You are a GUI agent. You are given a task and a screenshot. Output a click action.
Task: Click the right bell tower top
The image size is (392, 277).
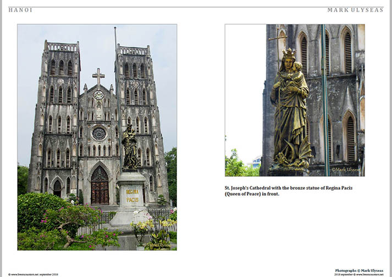[132, 51]
